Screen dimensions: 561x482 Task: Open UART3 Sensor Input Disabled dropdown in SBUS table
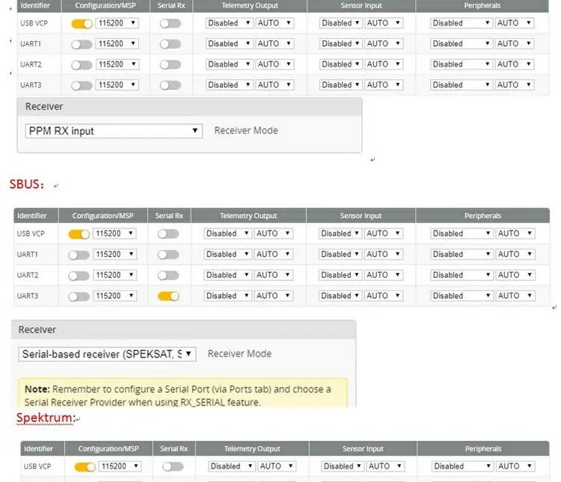coord(340,296)
